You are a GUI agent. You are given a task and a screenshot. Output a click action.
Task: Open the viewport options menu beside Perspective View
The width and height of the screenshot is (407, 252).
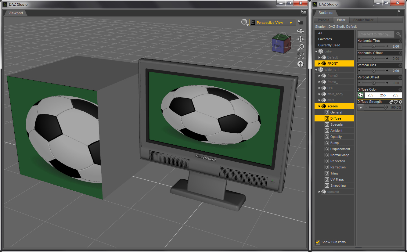pos(301,22)
